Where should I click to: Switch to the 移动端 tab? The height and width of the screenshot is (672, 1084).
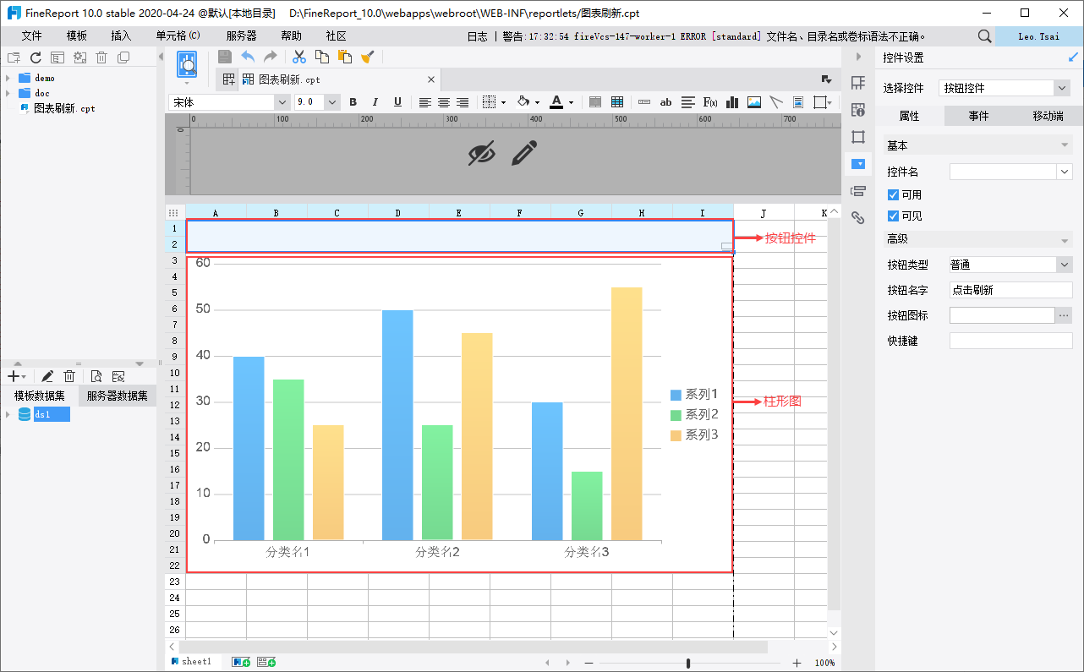[x=1048, y=116]
